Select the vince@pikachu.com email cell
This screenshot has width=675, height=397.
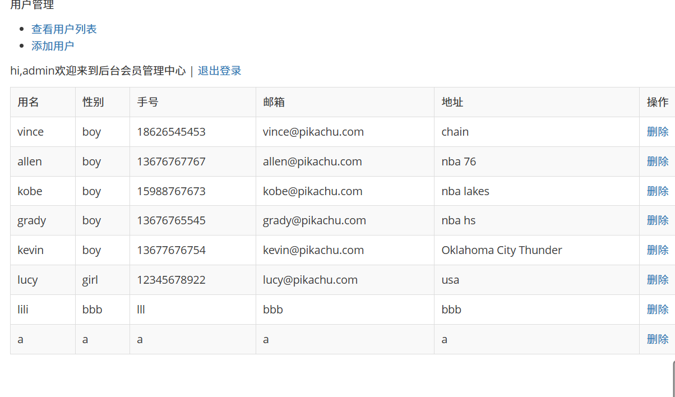click(313, 132)
